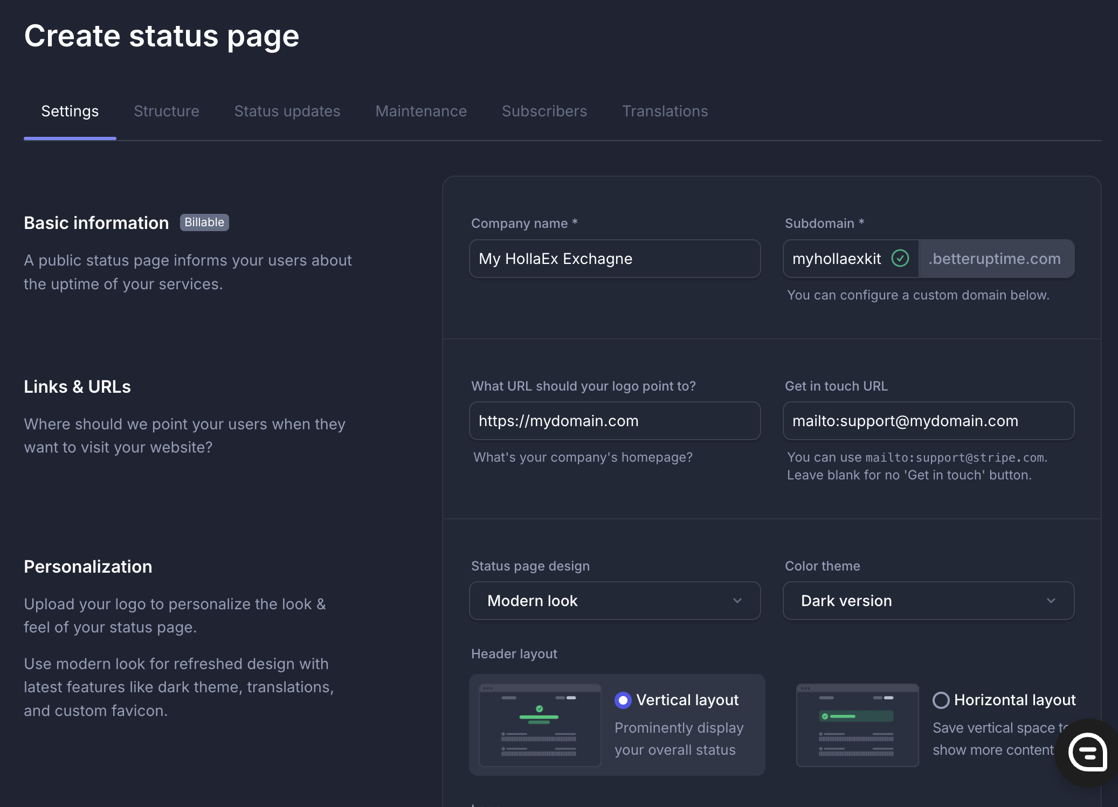This screenshot has height=807, width=1118.
Task: Click the Company name input field
Action: pyautogui.click(x=615, y=259)
